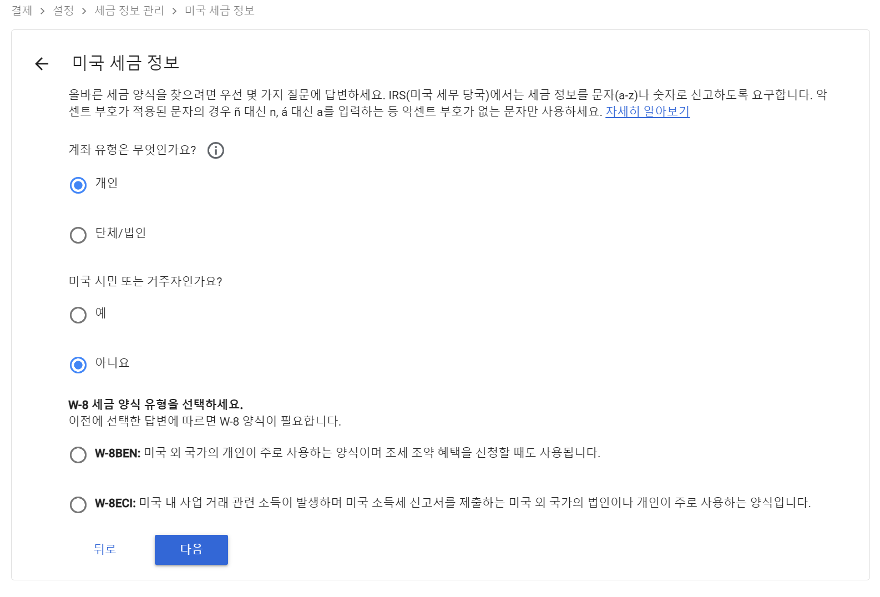Click the W-8BEN description text

coord(372,453)
